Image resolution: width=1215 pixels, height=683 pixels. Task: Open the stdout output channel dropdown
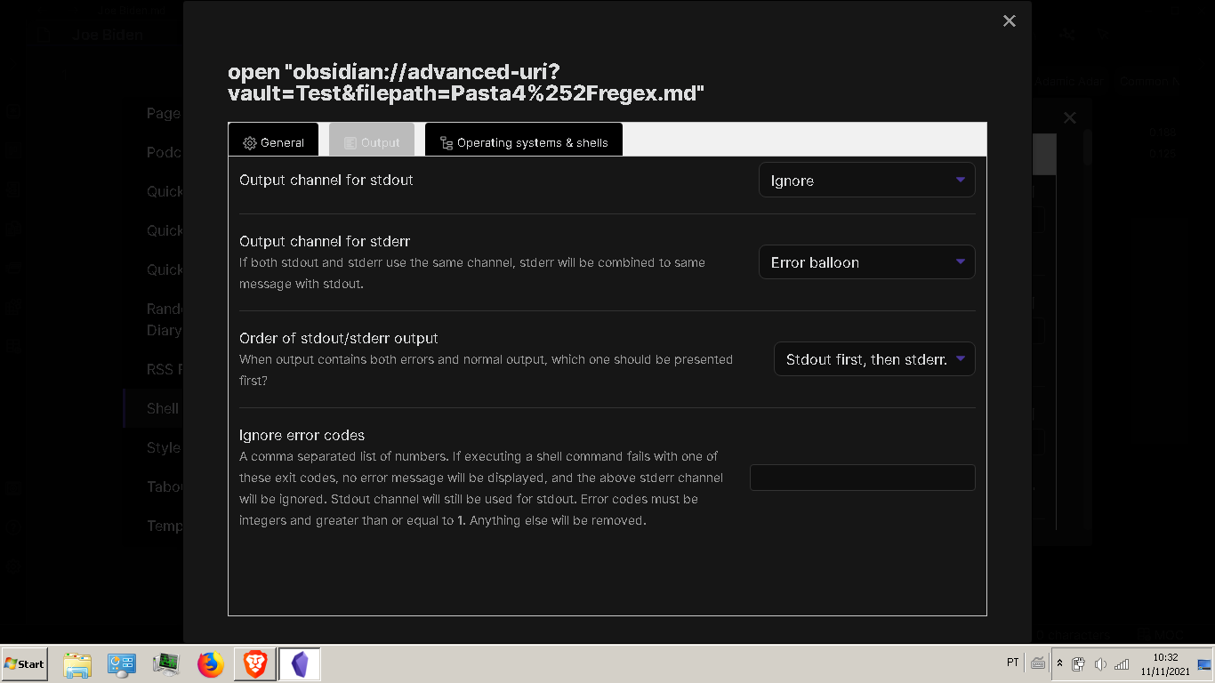(867, 180)
